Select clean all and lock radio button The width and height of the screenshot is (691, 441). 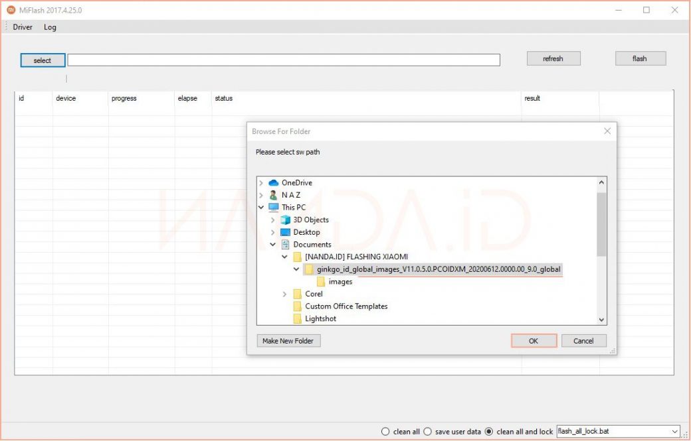(x=489, y=432)
